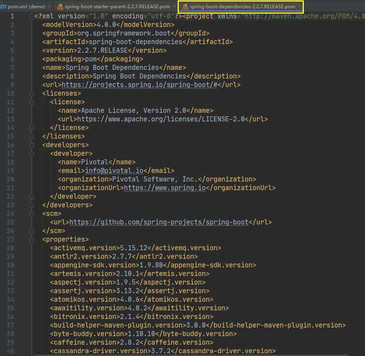Click the version 2.2.7.RELEASE text

coord(102,50)
